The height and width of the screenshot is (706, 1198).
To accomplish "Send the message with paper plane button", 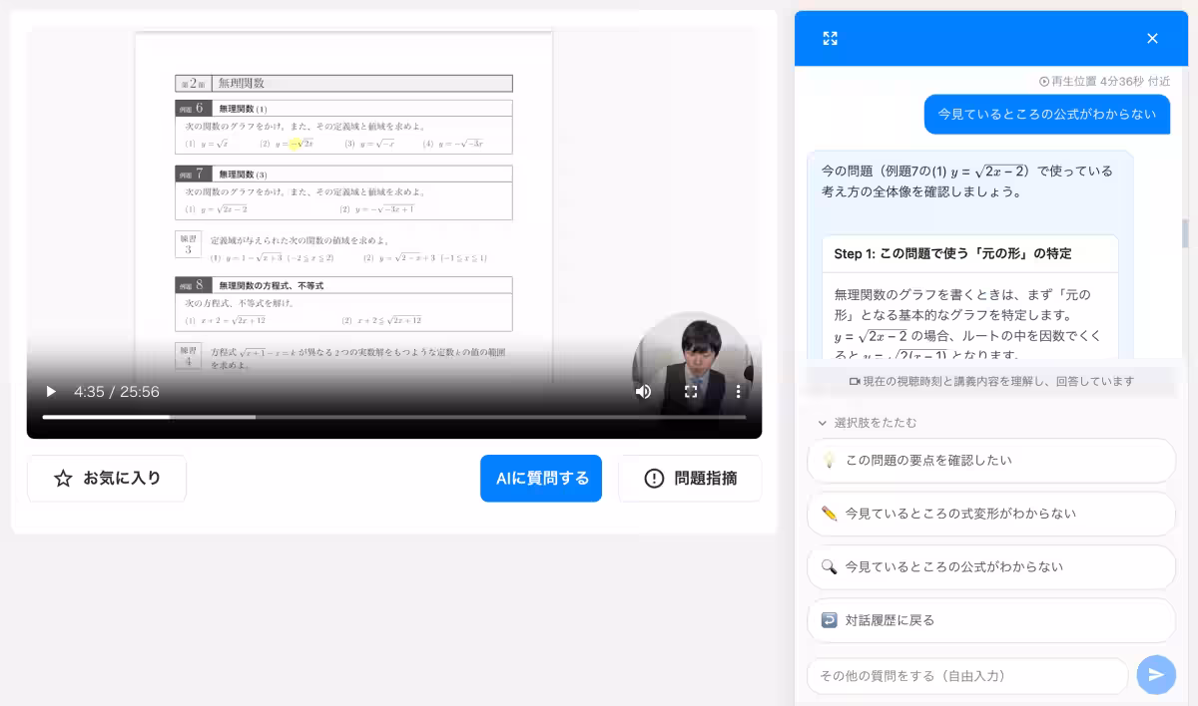I will click(x=1156, y=675).
